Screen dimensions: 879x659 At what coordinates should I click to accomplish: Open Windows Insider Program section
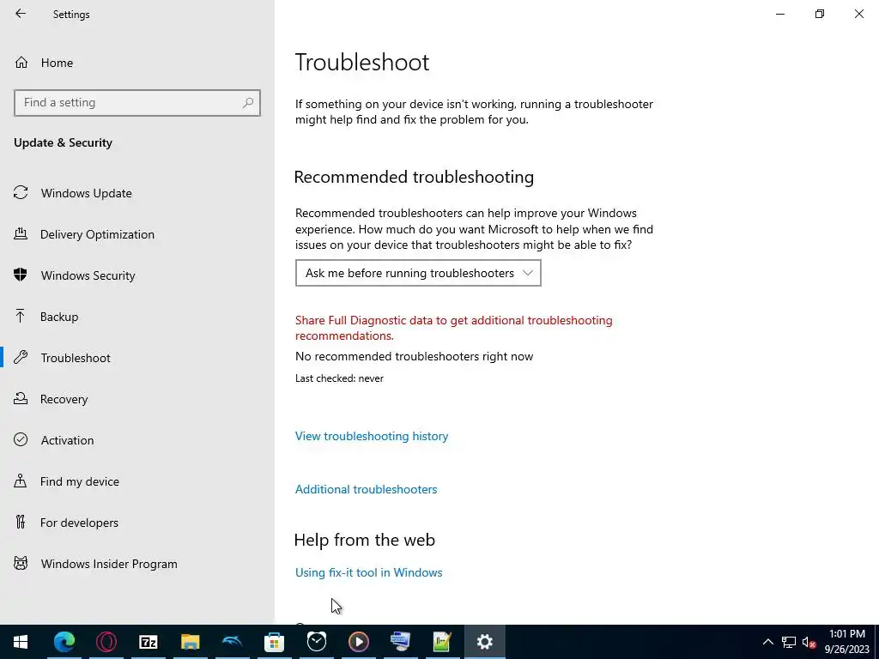pos(137,564)
